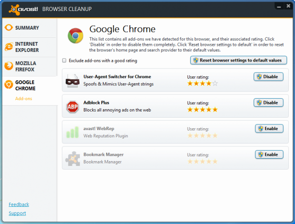Click the large Google Chrome logo
Viewport: 295px width, 224px height.
[x=76, y=36]
